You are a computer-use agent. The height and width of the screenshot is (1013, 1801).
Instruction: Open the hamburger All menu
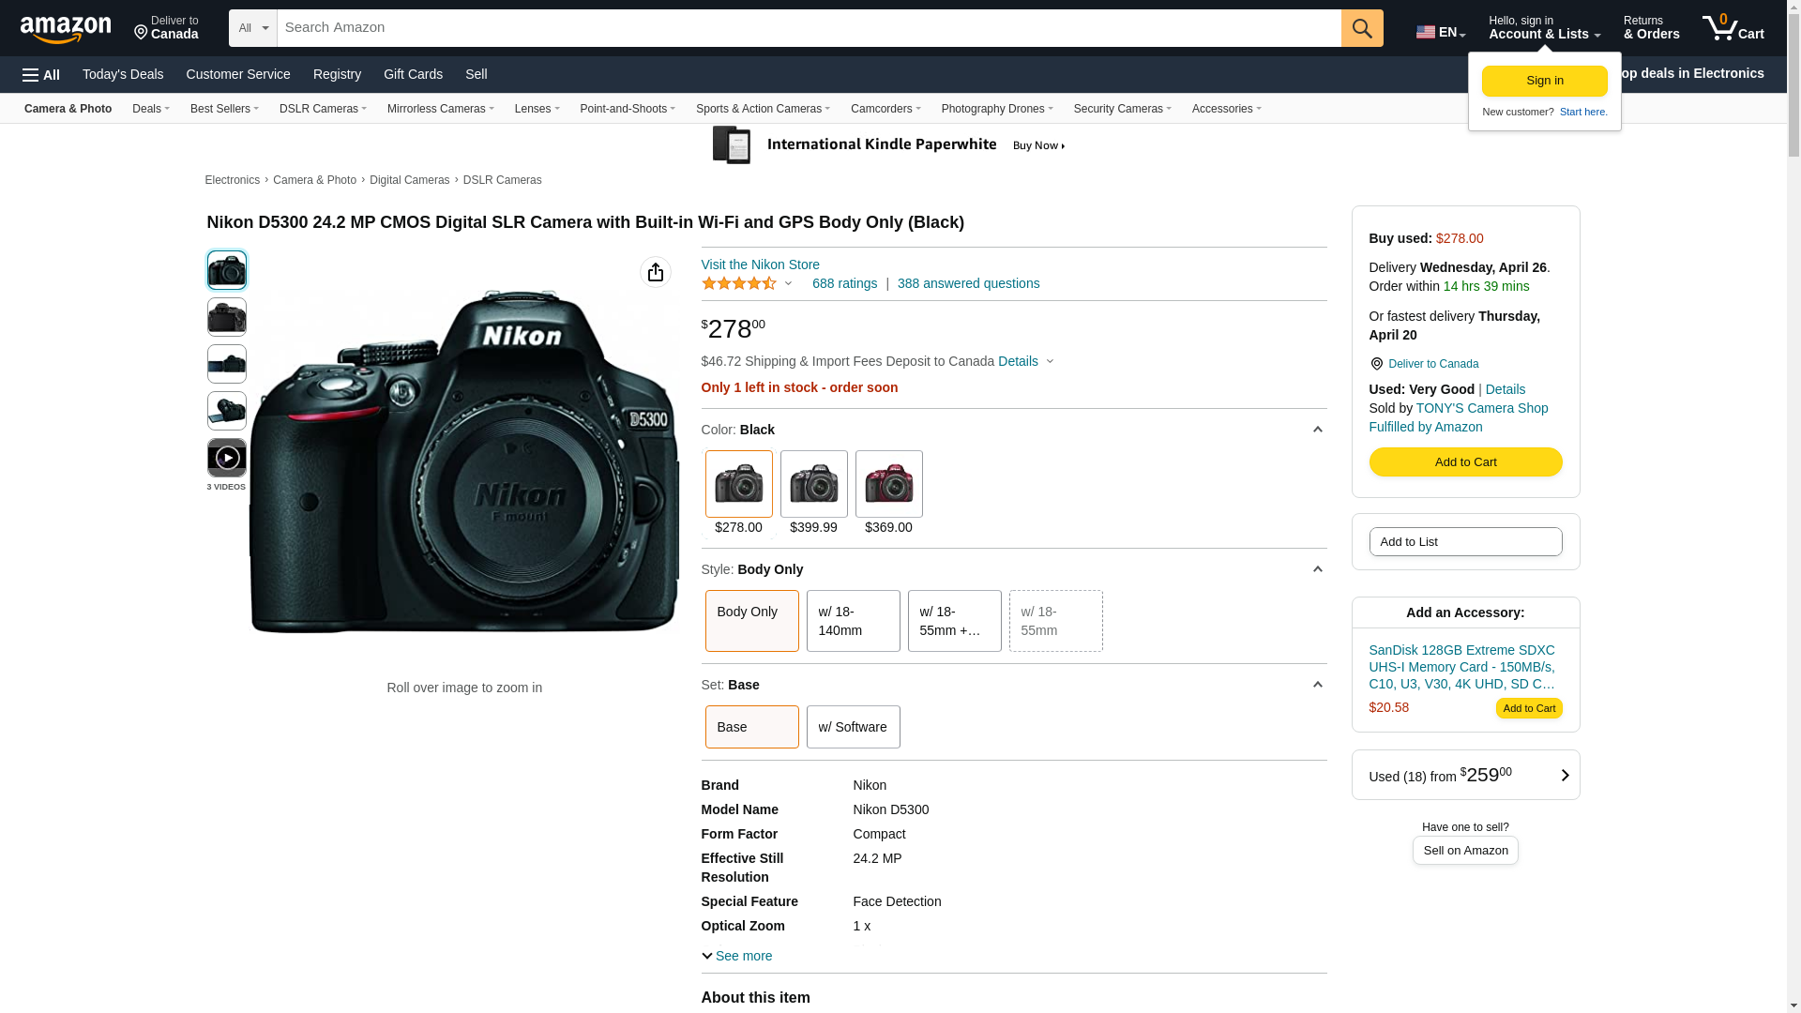41,74
